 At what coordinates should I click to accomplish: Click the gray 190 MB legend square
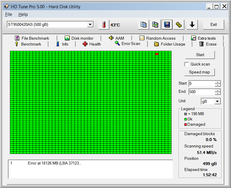[x=186, y=114]
